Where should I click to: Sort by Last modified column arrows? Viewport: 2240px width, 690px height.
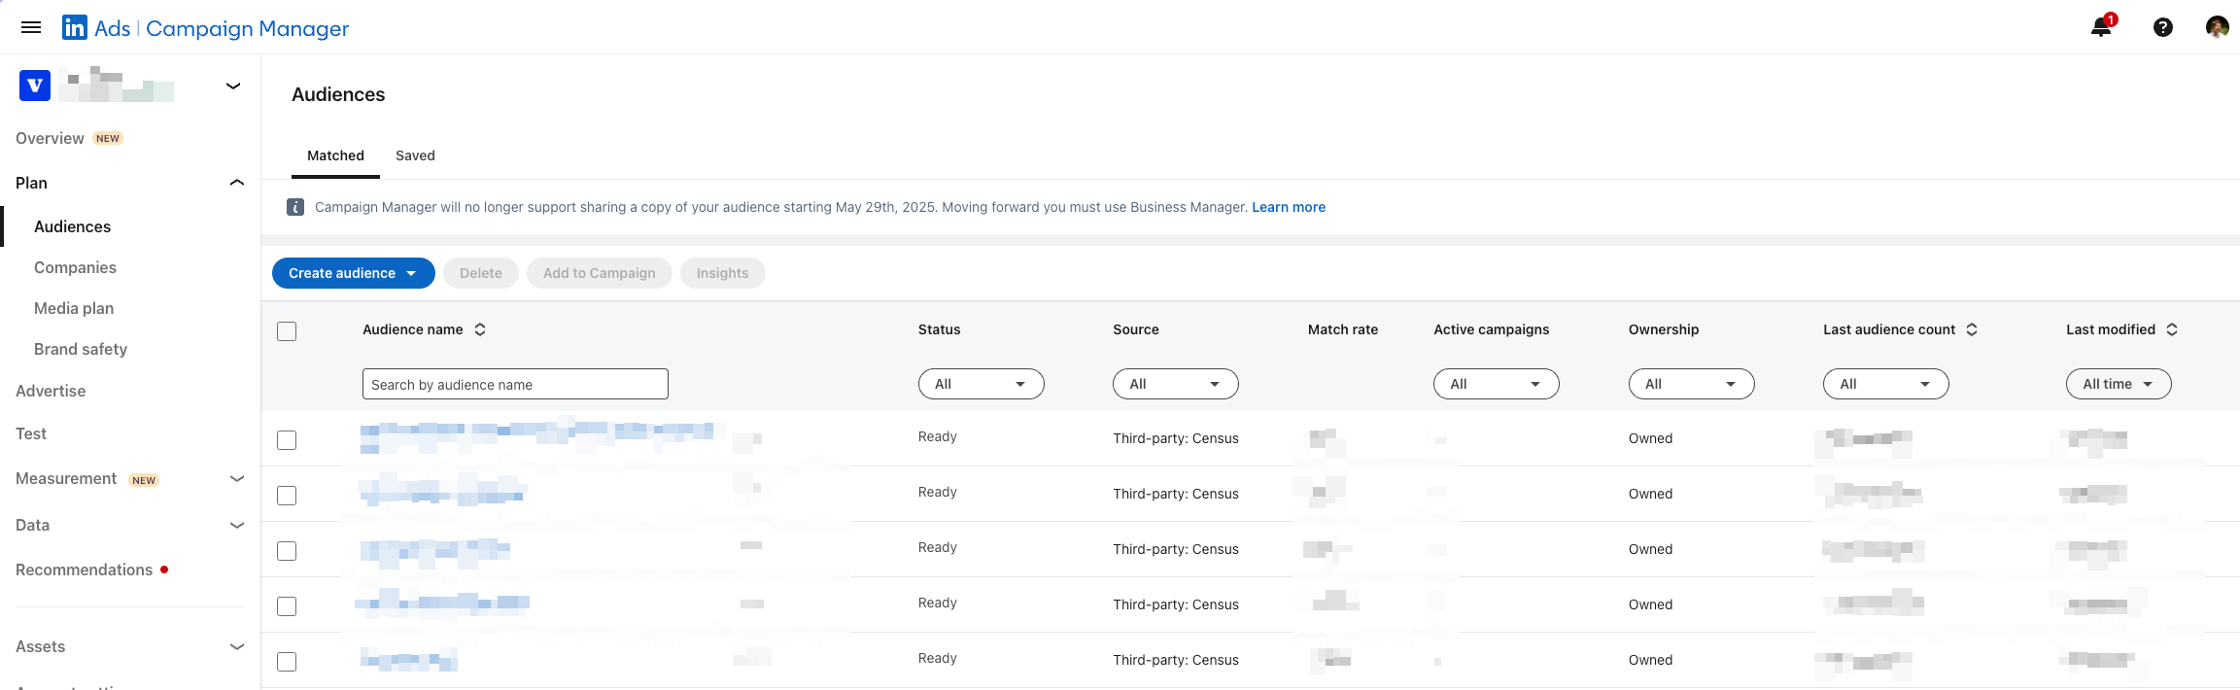[2172, 329]
